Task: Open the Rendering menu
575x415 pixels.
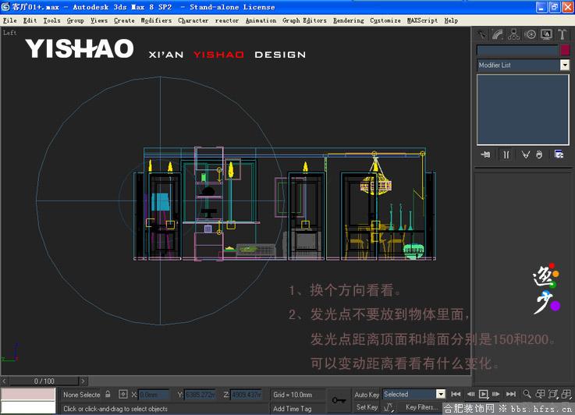Action: [x=349, y=20]
